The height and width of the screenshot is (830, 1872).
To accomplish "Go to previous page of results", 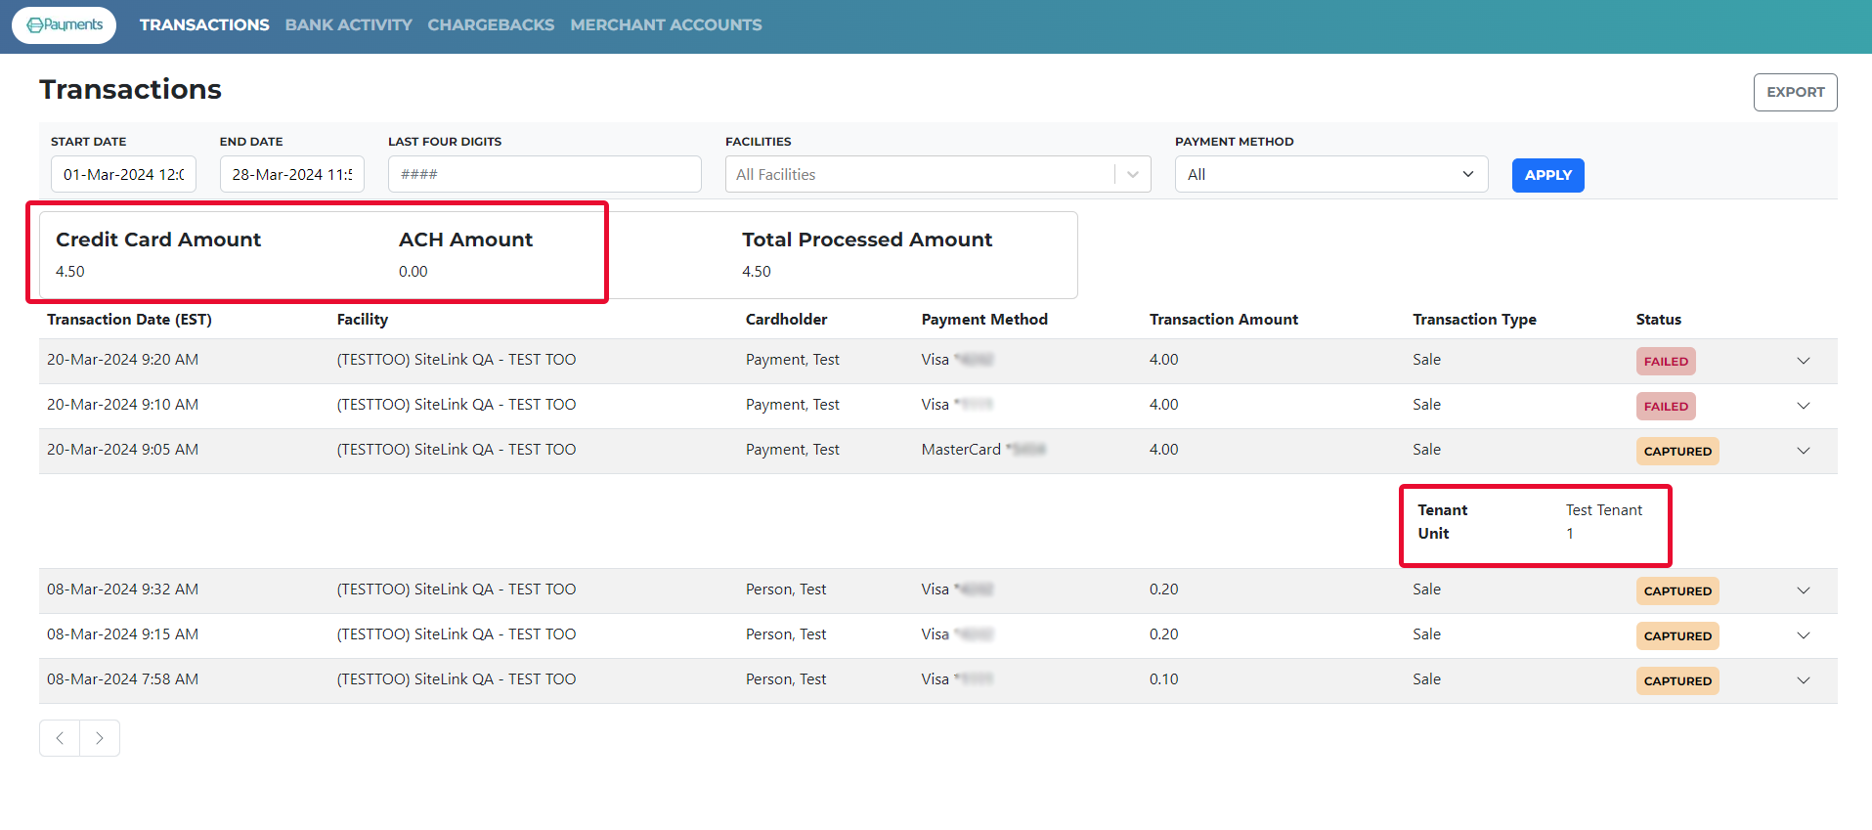I will coord(60,738).
